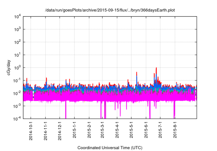Select the 2015-4-1 date tick label
This screenshot has width=217, height=151.
(x=117, y=129)
